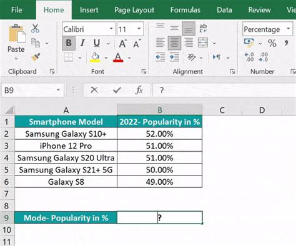Align text left
Image resolution: width=296 pixels, height=246 pixels.
tap(160, 43)
